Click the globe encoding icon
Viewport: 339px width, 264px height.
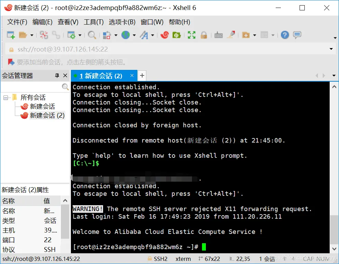pos(126,35)
